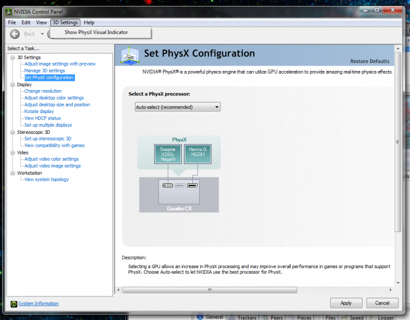Collapse the Stereoscopic 3D tree node

(x=12, y=132)
